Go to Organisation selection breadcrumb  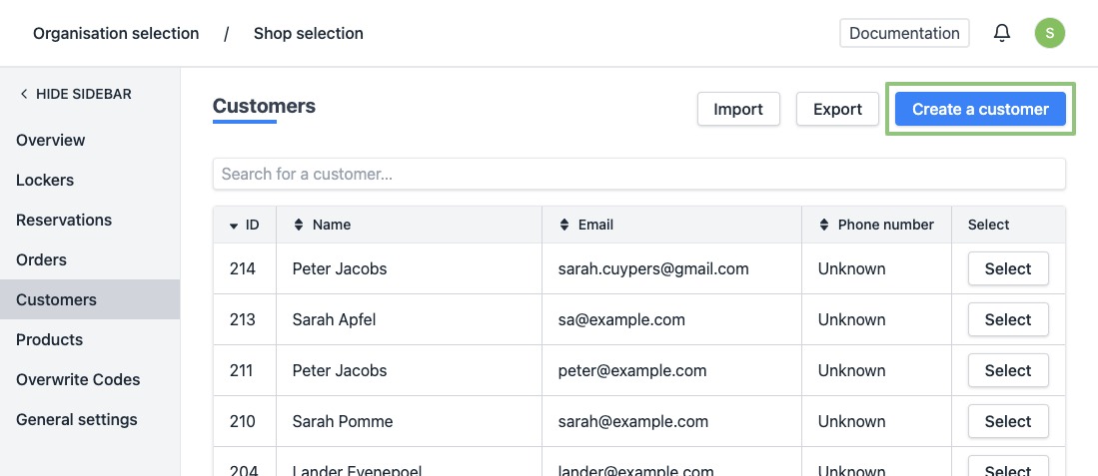116,33
